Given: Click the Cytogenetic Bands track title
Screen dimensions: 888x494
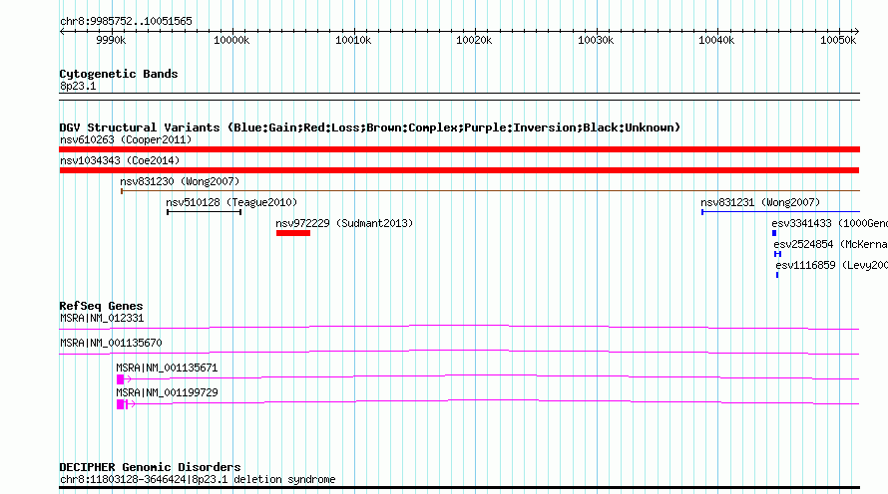Looking at the screenshot, I should 119,74.
